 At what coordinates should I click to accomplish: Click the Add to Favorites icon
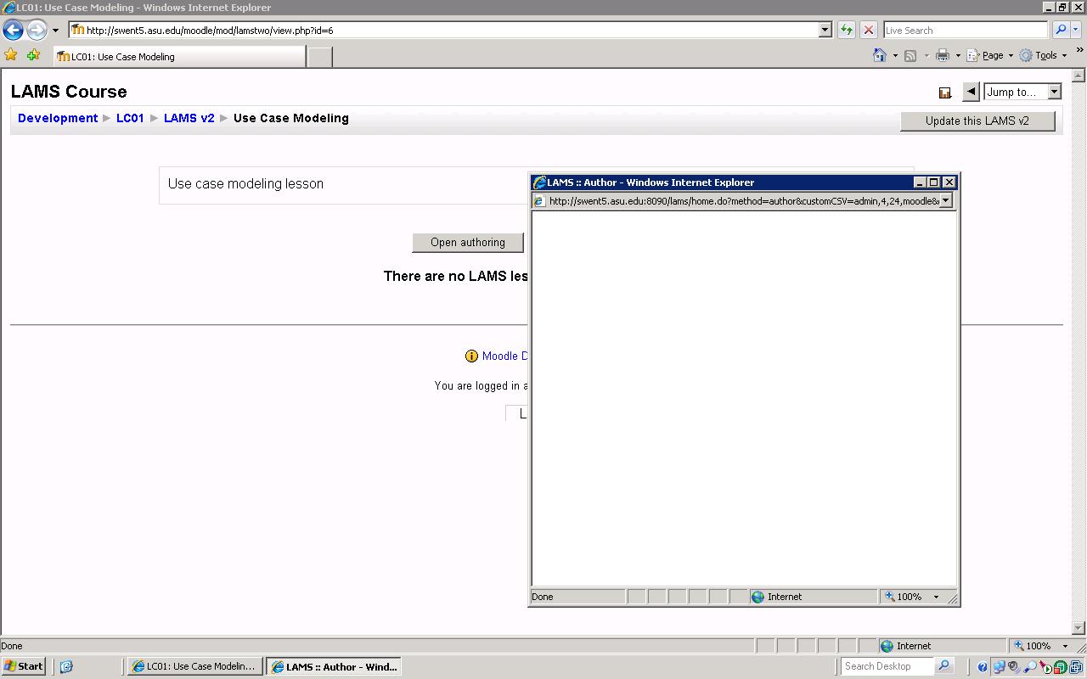33,55
